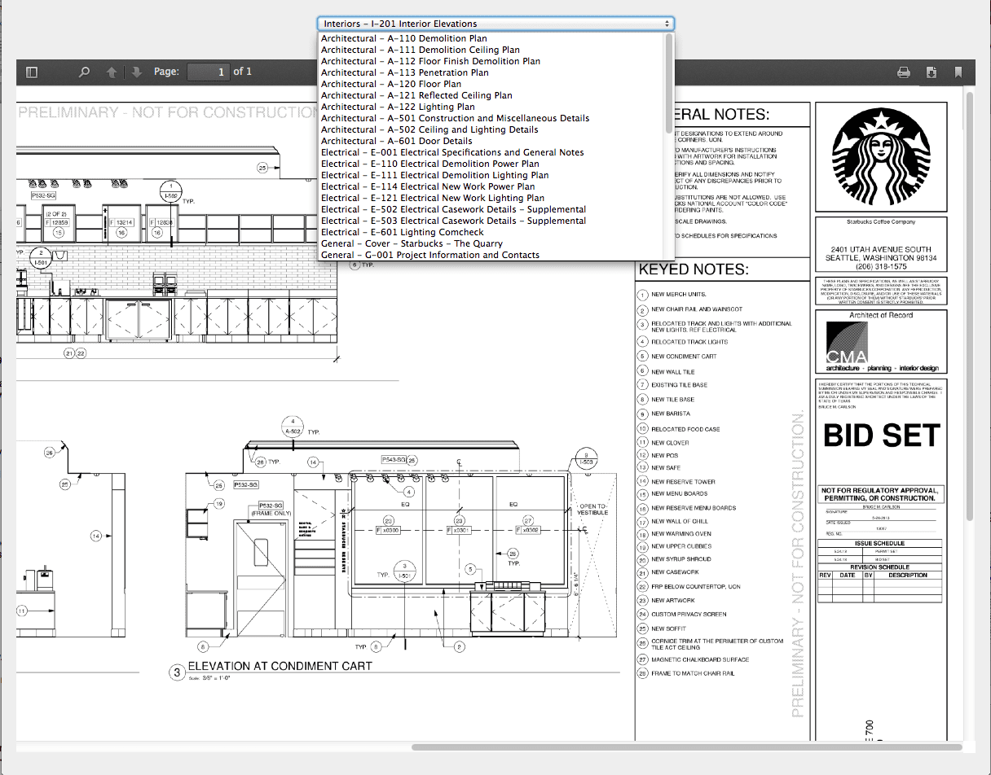Pick E-114 Electrical New Work Power Plan
This screenshot has width=991, height=775.
point(491,186)
